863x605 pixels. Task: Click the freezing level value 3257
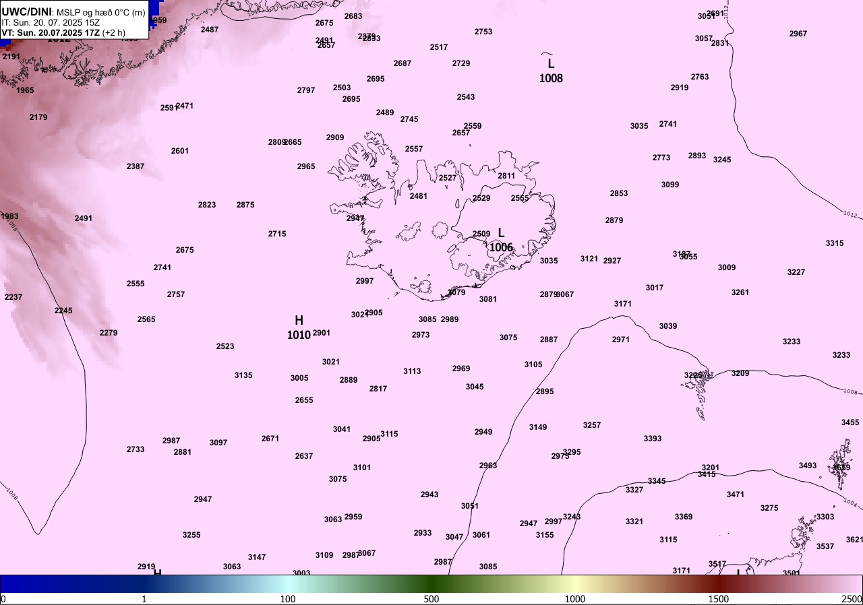(x=592, y=425)
